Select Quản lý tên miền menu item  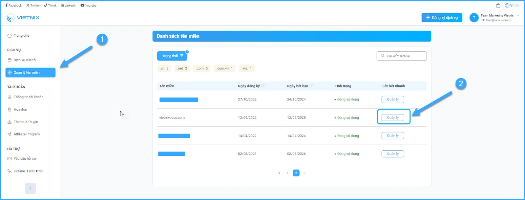31,72
